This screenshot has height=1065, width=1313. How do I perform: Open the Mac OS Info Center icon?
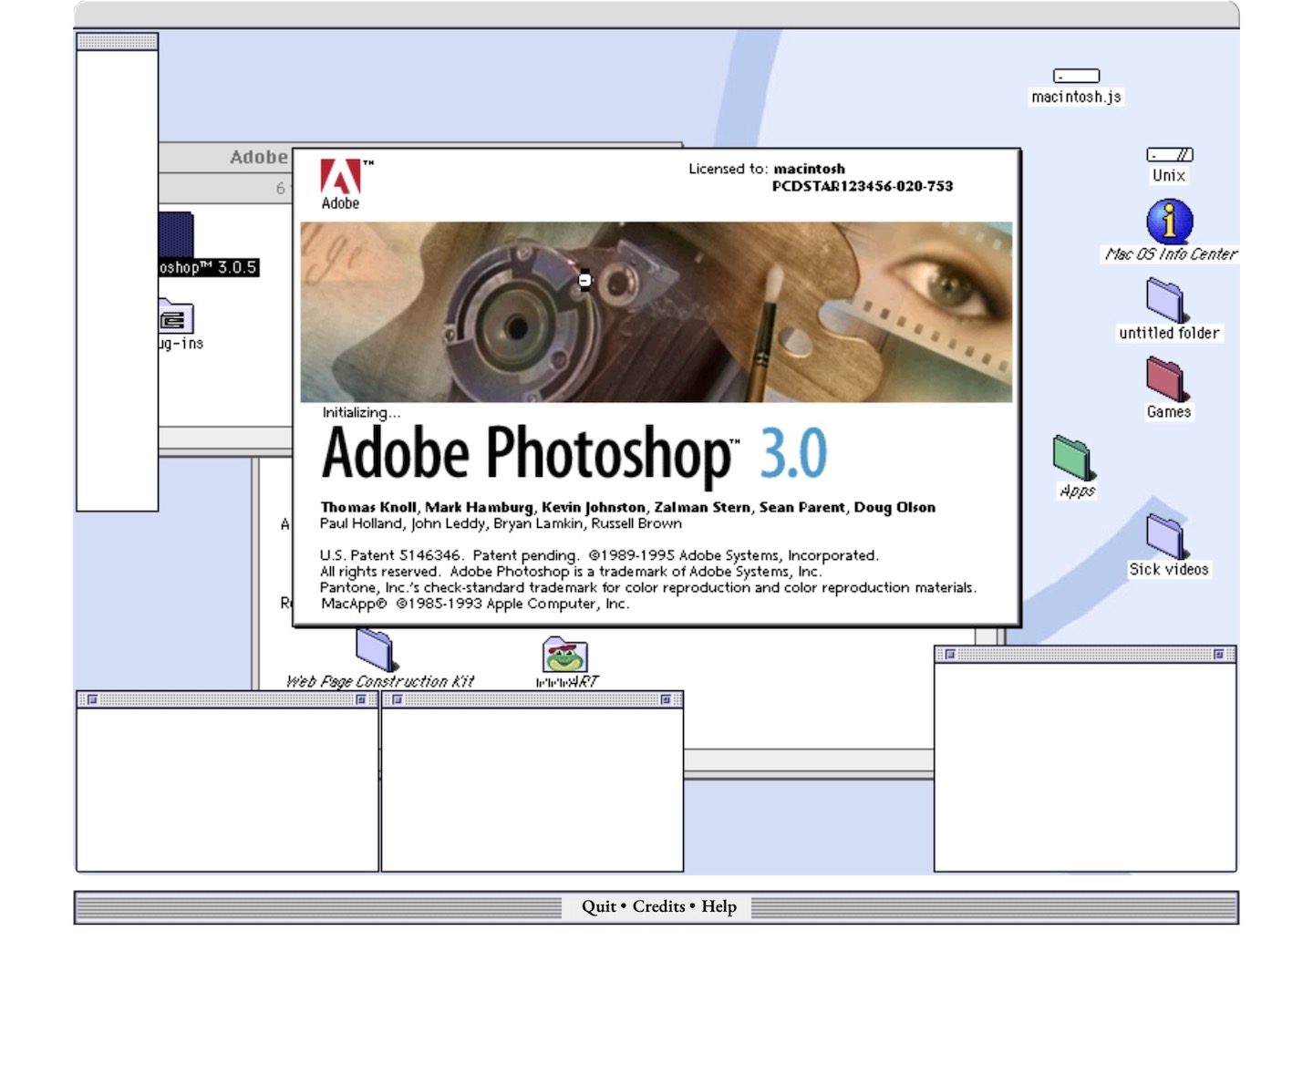1170,222
